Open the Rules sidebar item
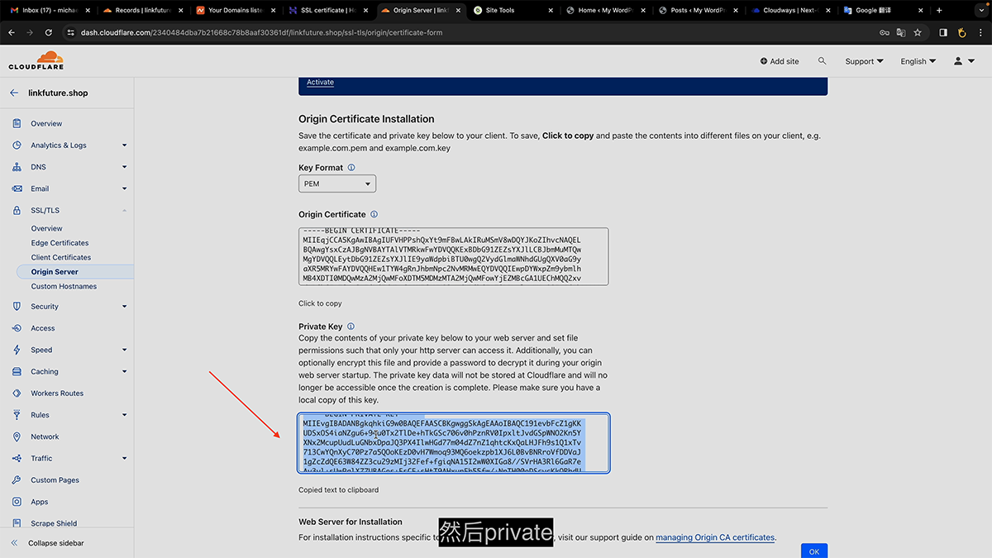 [40, 415]
